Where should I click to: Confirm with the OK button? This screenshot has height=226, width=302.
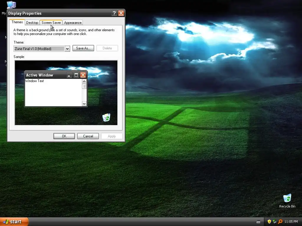click(64, 136)
